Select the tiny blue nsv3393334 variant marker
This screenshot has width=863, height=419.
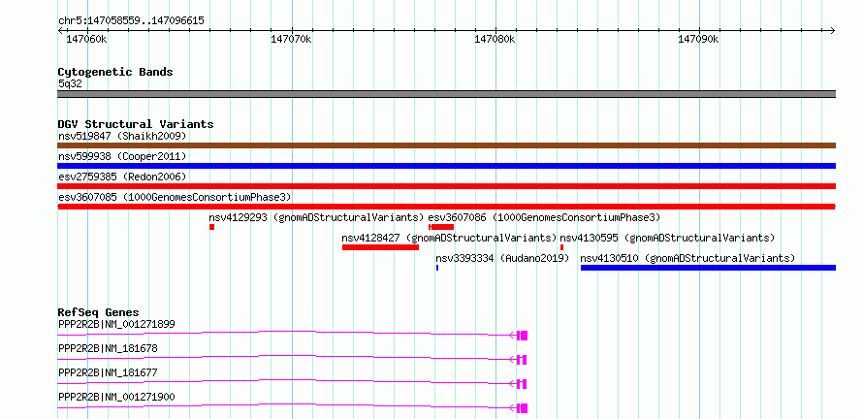point(437,268)
